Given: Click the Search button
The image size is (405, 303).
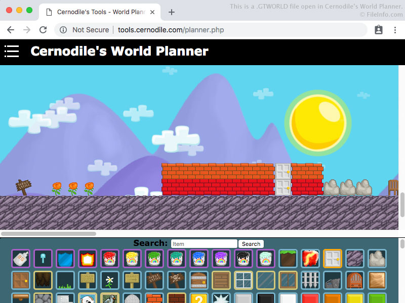Looking at the screenshot, I should point(251,244).
